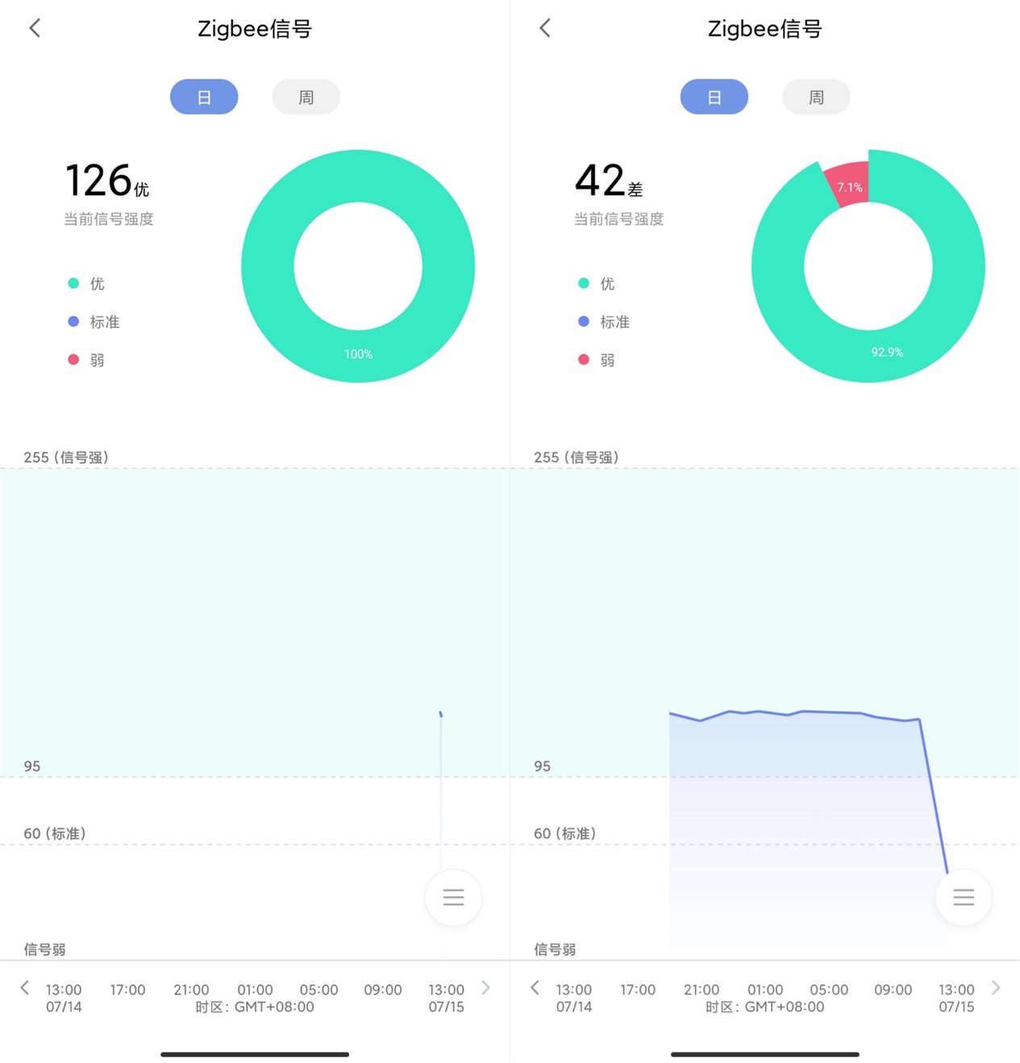Image resolution: width=1020 pixels, height=1063 pixels.
Task: Tap 13:00 07/15 on right time axis
Action: click(x=956, y=998)
